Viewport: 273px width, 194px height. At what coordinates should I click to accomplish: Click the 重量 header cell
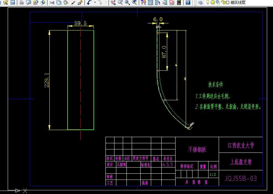pyautogui.click(x=203, y=167)
